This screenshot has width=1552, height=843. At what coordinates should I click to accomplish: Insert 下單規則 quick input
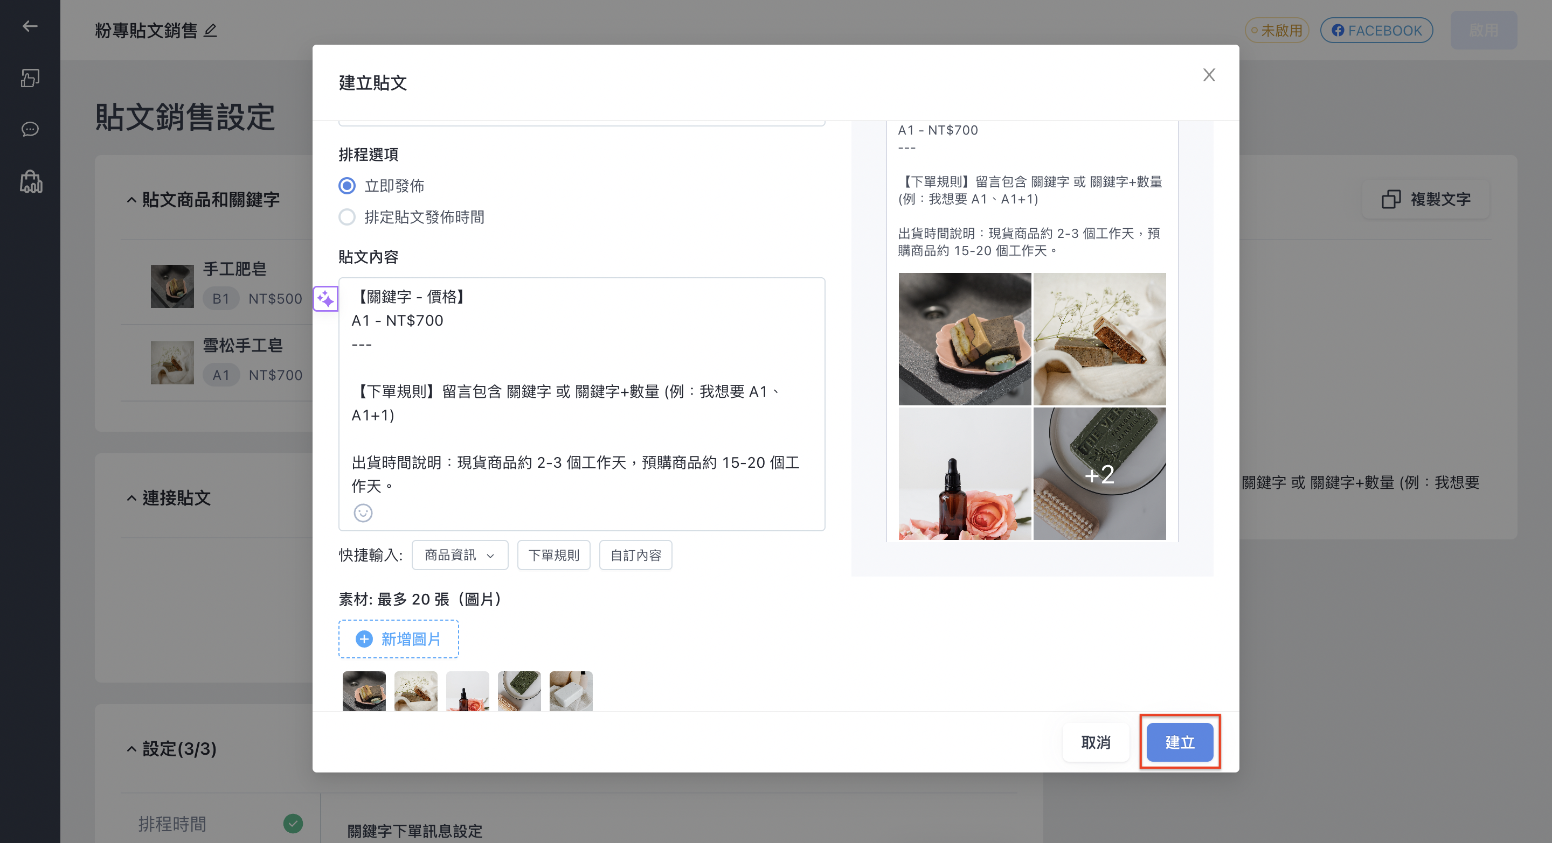pos(553,555)
